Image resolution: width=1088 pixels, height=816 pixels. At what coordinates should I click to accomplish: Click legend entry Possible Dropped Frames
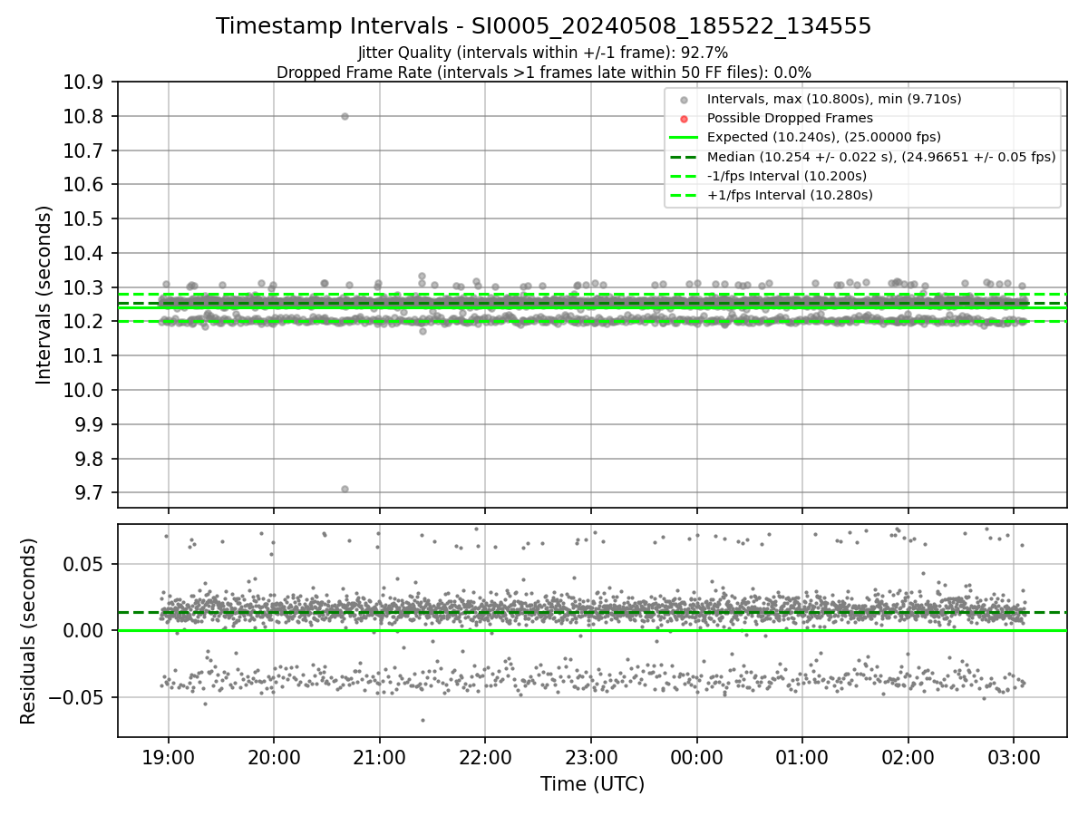coord(790,118)
